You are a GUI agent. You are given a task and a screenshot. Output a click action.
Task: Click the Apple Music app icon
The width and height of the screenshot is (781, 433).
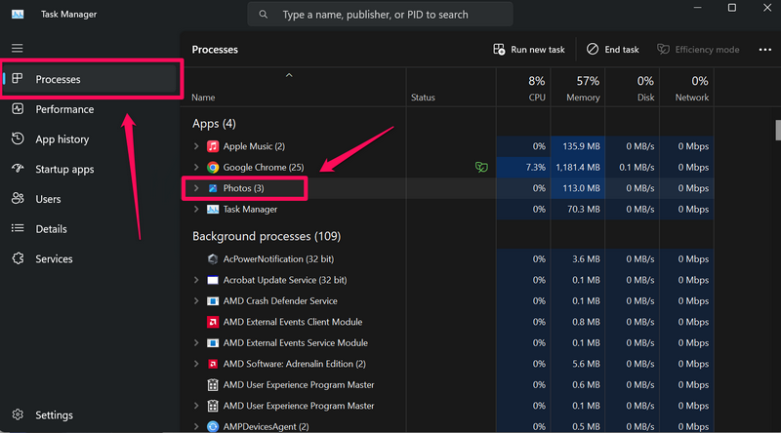tap(213, 146)
